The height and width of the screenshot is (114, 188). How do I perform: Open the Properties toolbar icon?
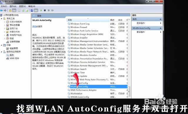click(19, 10)
